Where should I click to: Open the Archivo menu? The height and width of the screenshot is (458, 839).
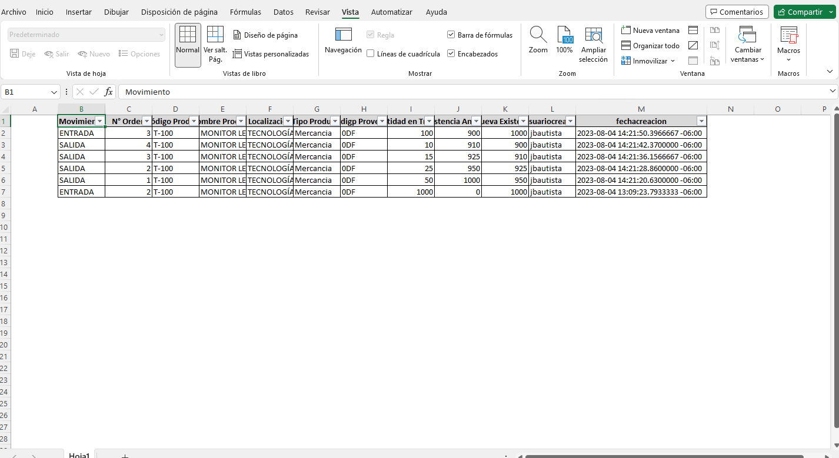pyautogui.click(x=14, y=12)
